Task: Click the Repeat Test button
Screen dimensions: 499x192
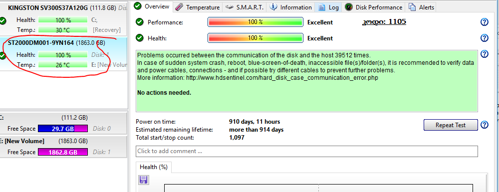Action: pyautogui.click(x=451, y=125)
